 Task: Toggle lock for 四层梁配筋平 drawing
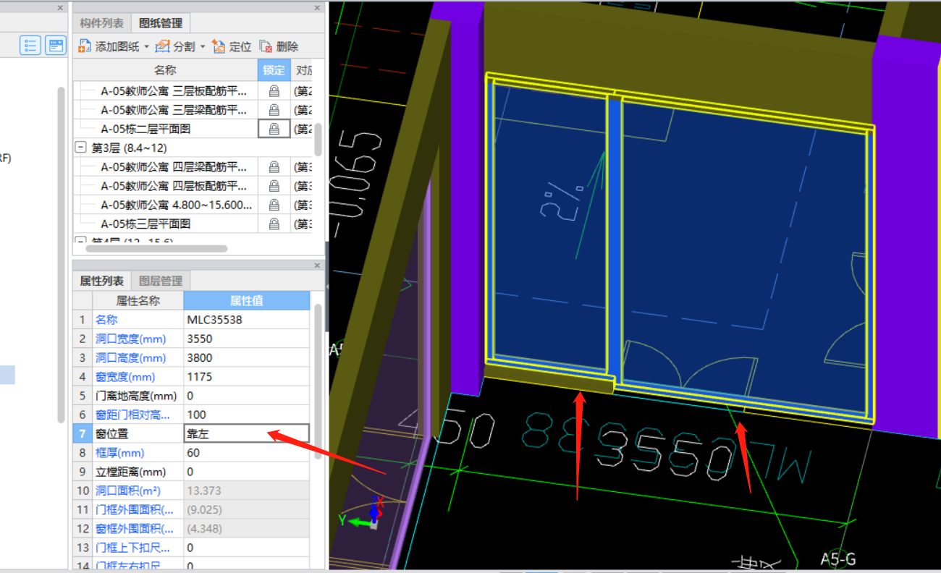(x=274, y=166)
